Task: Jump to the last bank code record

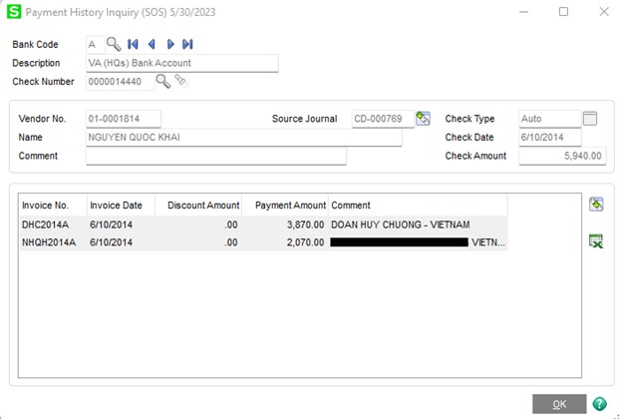Action: click(187, 44)
